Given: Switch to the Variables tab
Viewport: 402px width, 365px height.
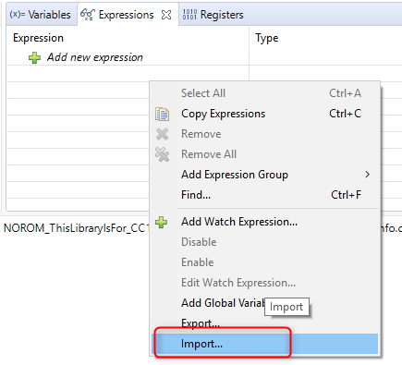Looking at the screenshot, I should (41, 15).
